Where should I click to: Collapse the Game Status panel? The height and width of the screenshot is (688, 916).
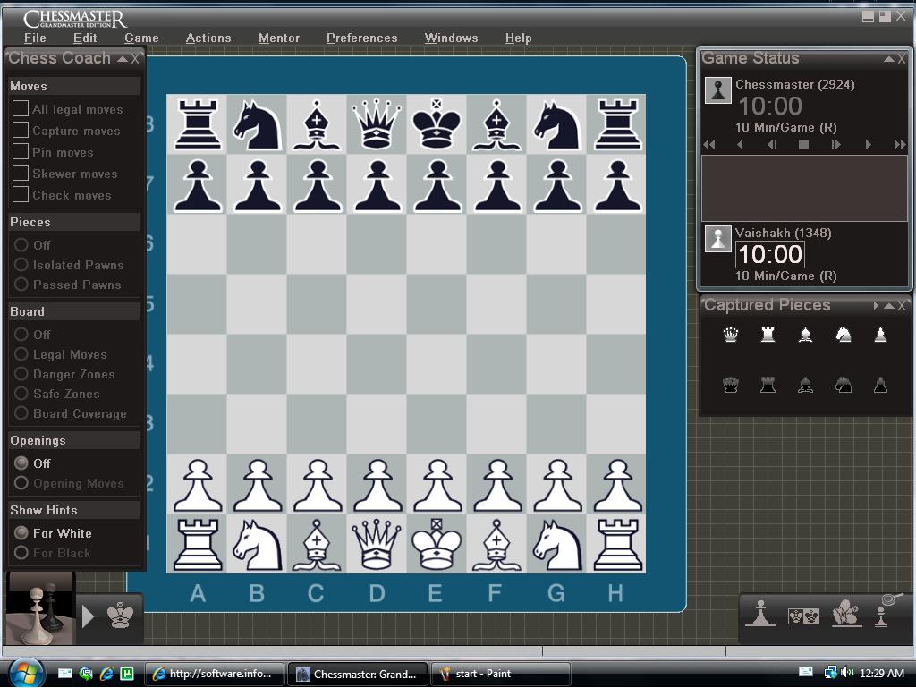pos(888,59)
